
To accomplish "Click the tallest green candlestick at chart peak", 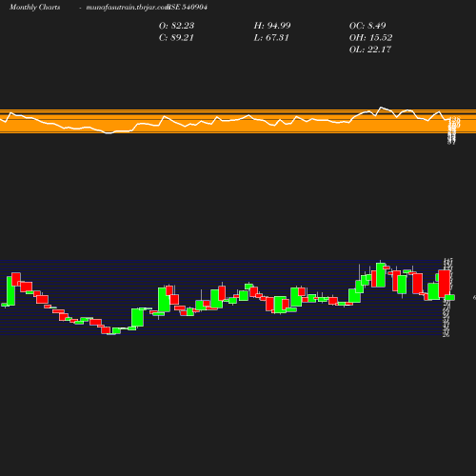I will tap(381, 275).
